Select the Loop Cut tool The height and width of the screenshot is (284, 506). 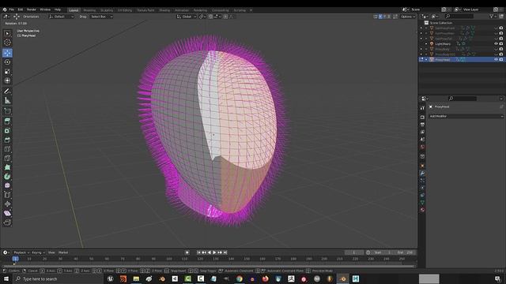(7, 149)
